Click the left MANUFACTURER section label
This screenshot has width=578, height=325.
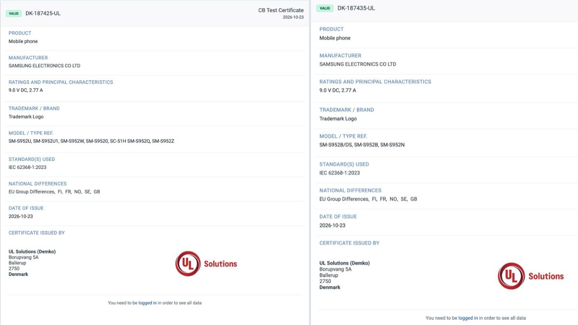click(x=28, y=58)
